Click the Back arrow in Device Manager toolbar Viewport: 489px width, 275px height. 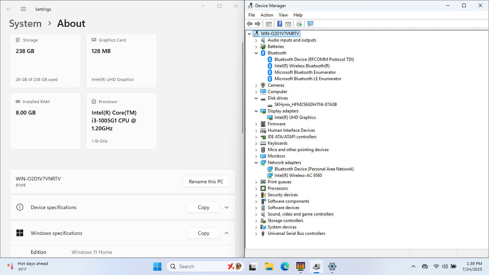[x=250, y=24]
